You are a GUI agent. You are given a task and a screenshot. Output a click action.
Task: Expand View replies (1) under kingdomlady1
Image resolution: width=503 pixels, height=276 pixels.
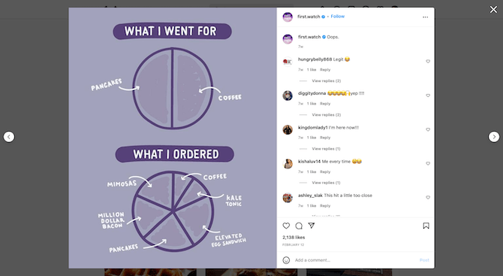tap(326, 149)
